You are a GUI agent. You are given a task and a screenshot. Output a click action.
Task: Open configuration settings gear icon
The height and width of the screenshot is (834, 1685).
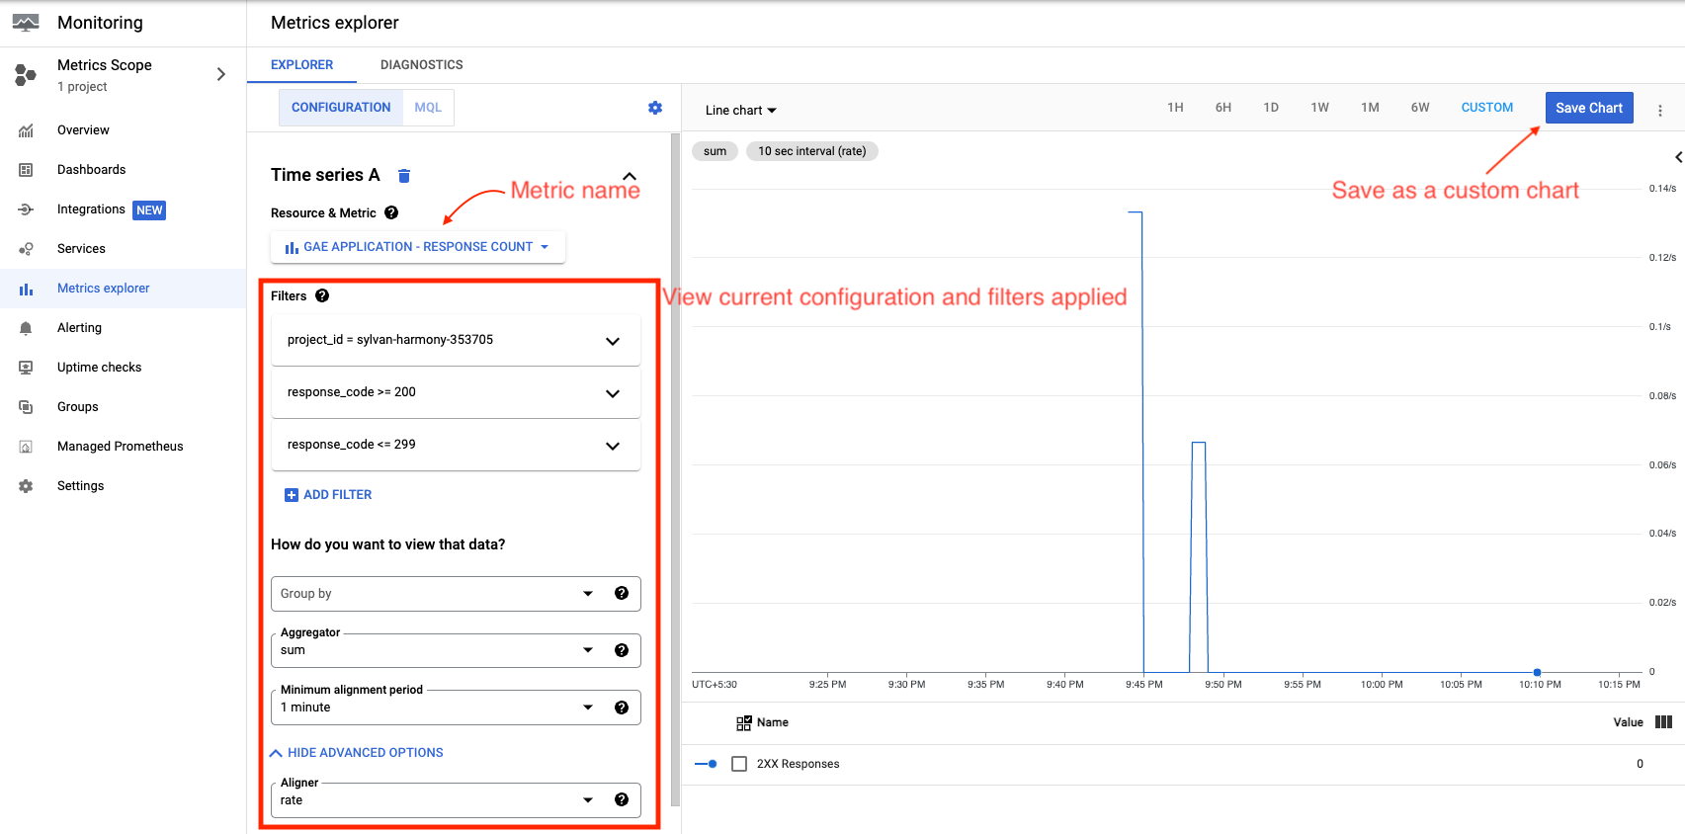click(x=655, y=108)
